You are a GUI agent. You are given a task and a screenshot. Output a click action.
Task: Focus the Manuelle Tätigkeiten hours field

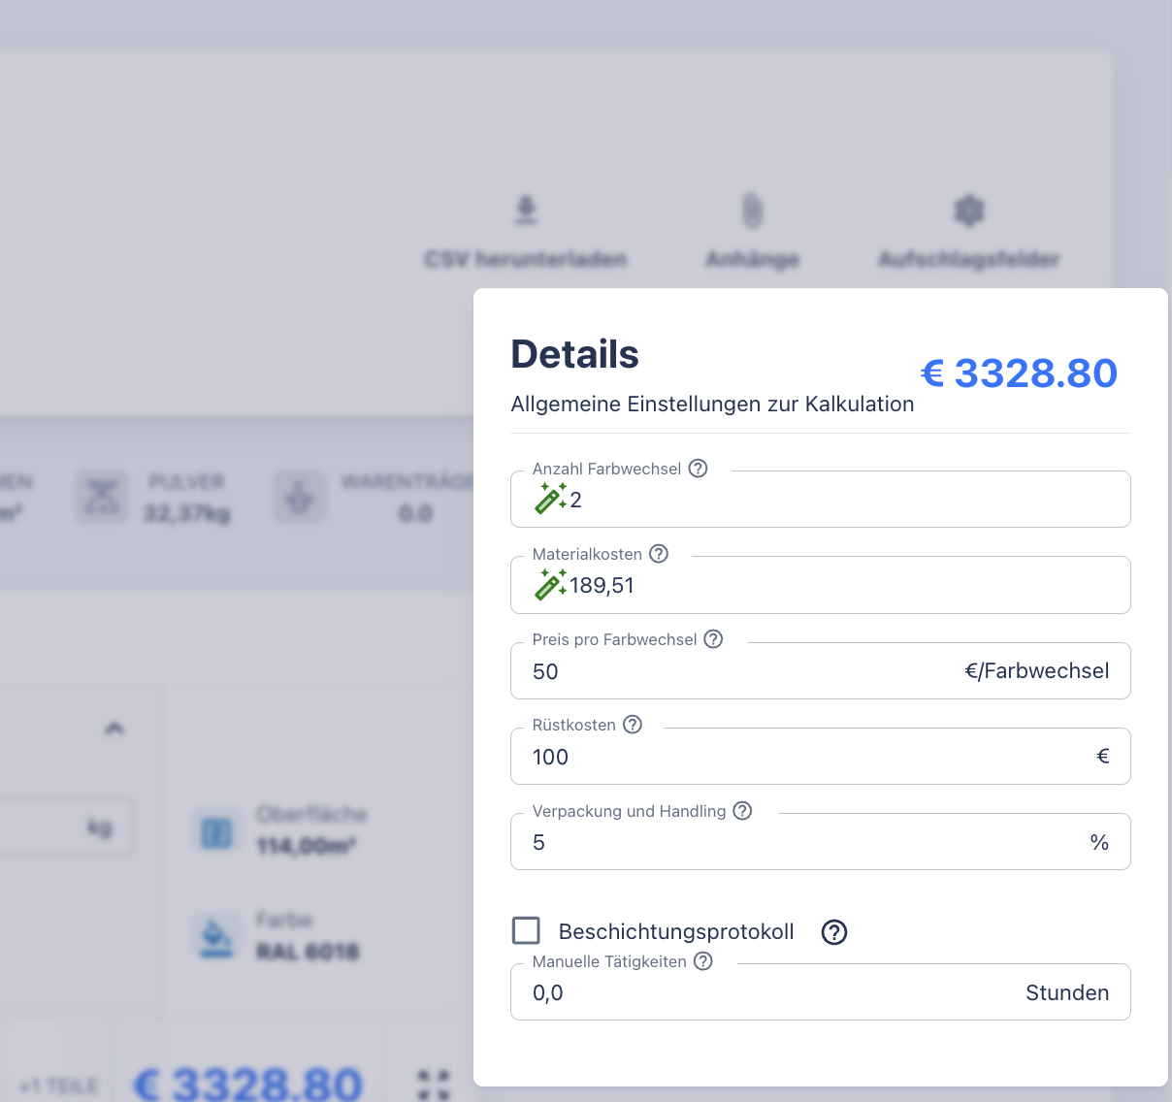coord(776,992)
